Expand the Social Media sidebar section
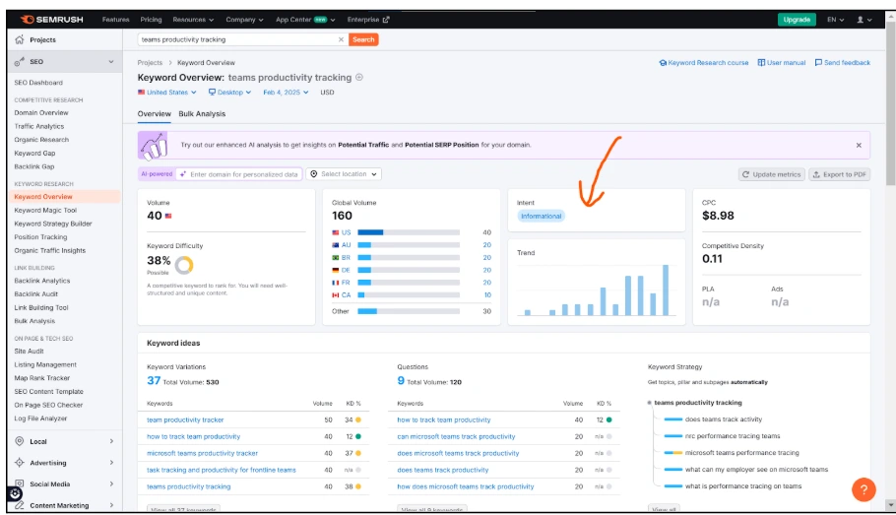 pyautogui.click(x=111, y=483)
